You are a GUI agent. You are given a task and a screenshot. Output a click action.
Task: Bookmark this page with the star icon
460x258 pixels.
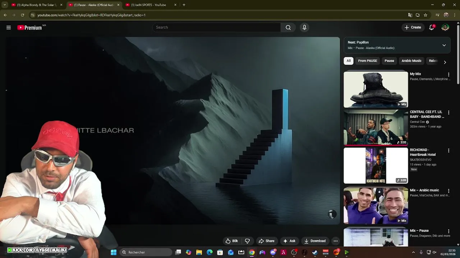point(425,15)
